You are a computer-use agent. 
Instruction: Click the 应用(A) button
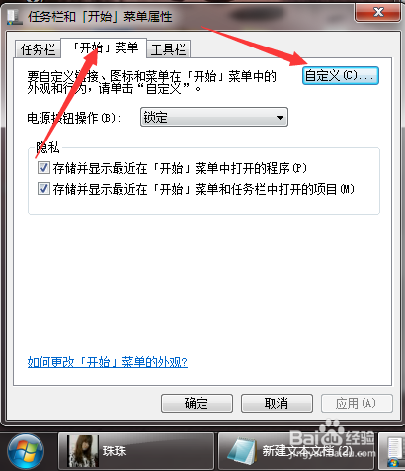pos(357,403)
